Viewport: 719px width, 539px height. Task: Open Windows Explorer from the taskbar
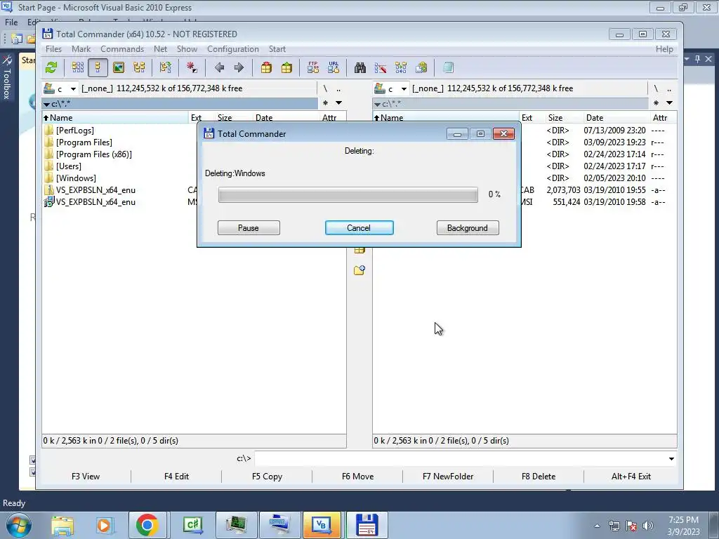[x=62, y=525]
